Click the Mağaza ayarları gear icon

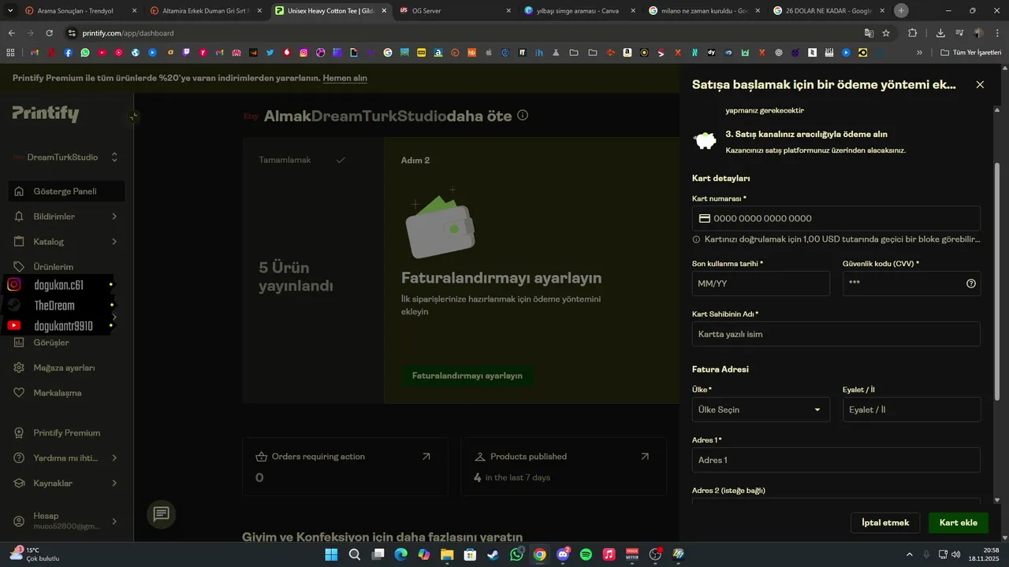[19, 368]
